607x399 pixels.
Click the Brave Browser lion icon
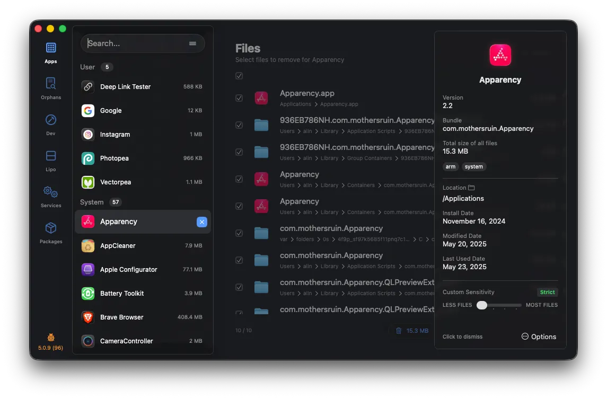(88, 317)
